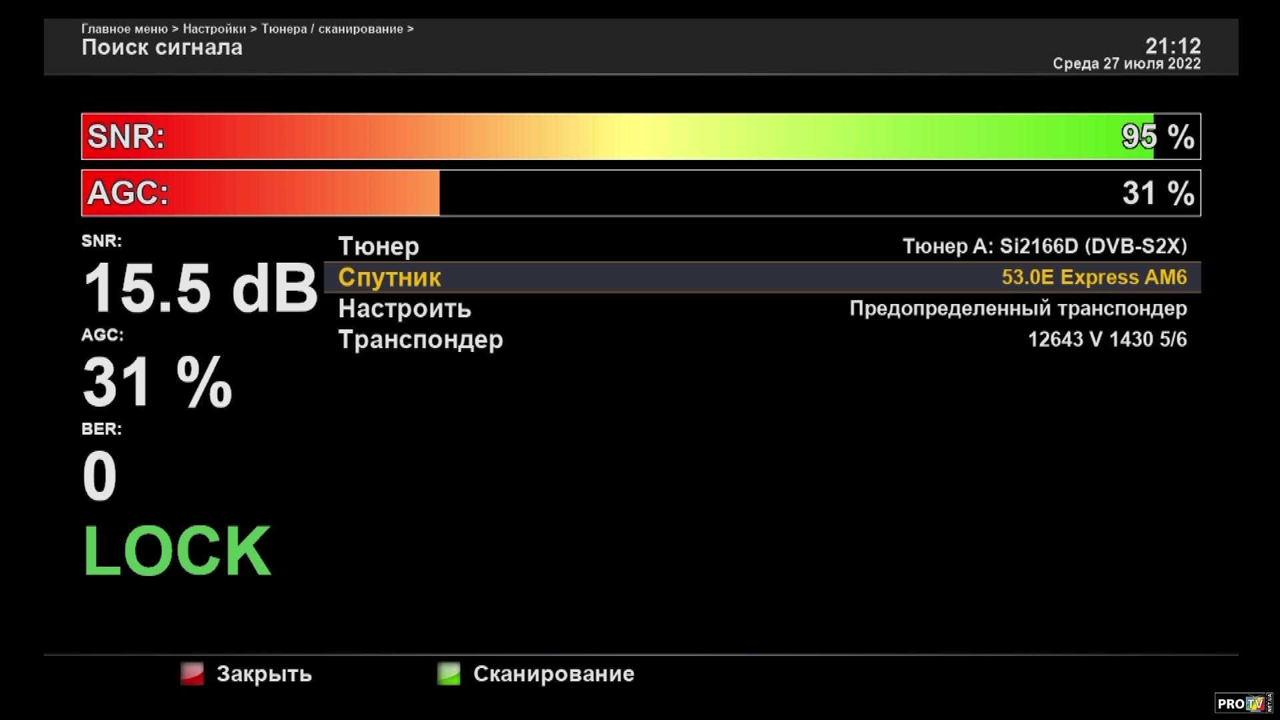1280x720 pixels.
Task: Click the Закрыть label
Action: [x=264, y=674]
